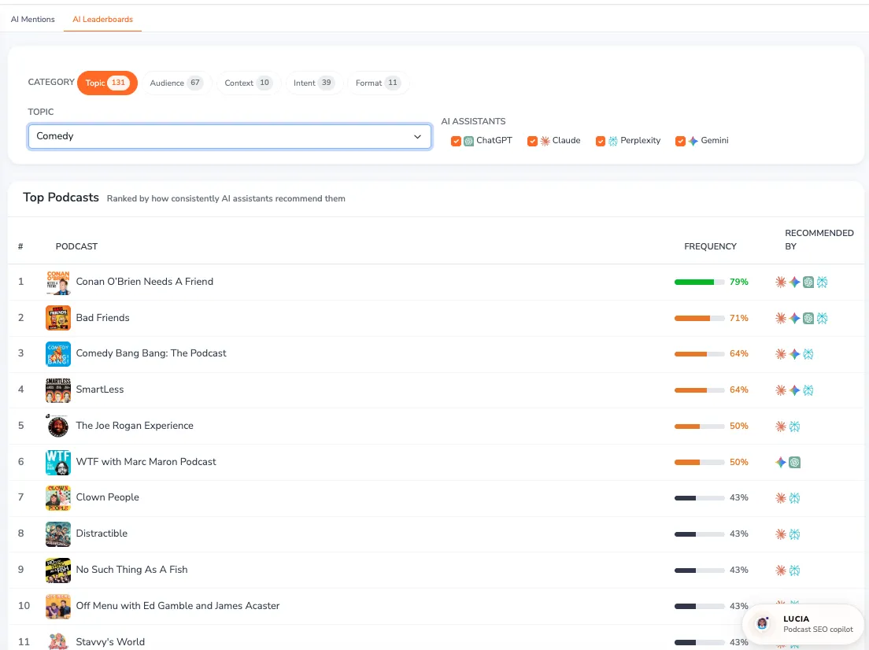This screenshot has width=869, height=650.
Task: Uncheck the Perplexity assistant checkbox
Action: [601, 140]
